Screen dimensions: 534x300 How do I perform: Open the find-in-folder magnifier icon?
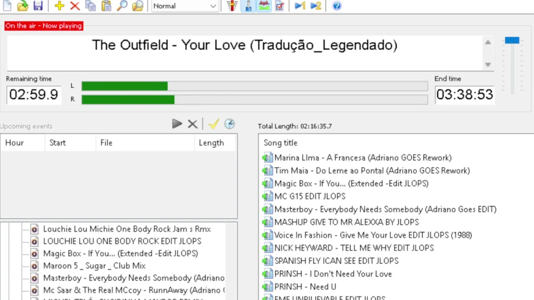pos(138,6)
